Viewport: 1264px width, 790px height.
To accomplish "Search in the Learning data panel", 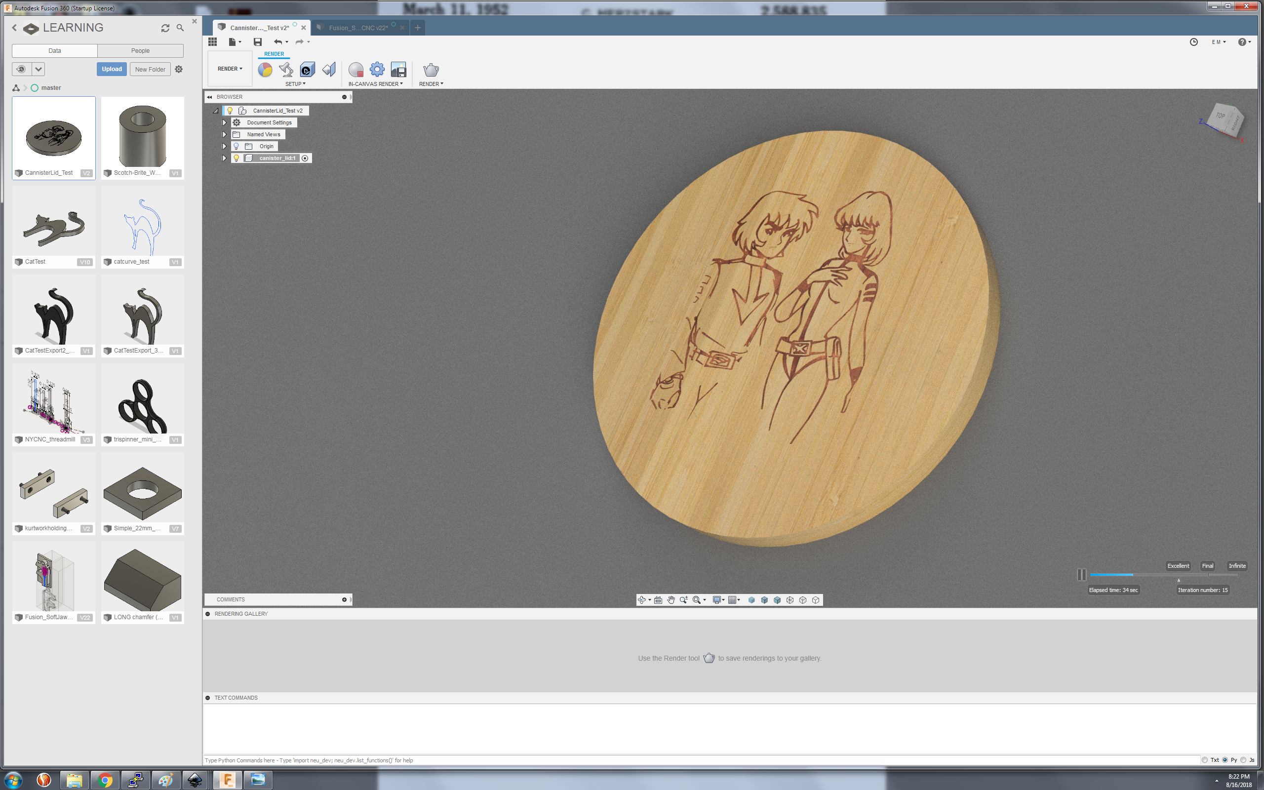I will [180, 28].
